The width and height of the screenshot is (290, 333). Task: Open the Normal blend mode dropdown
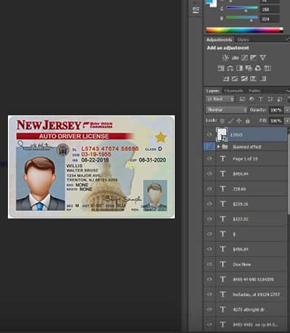227,110
